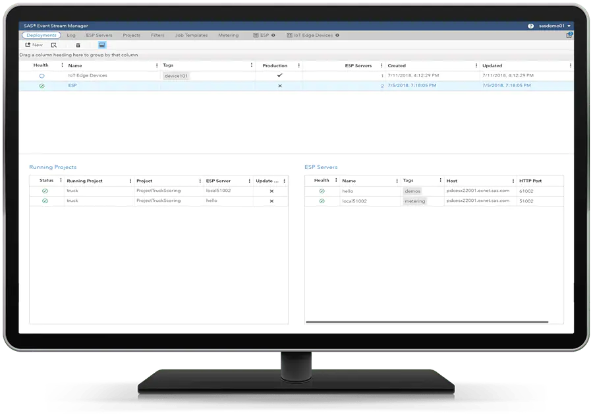Open Created column options menu
Image resolution: width=593 pixels, height=415 pixels.
point(476,65)
